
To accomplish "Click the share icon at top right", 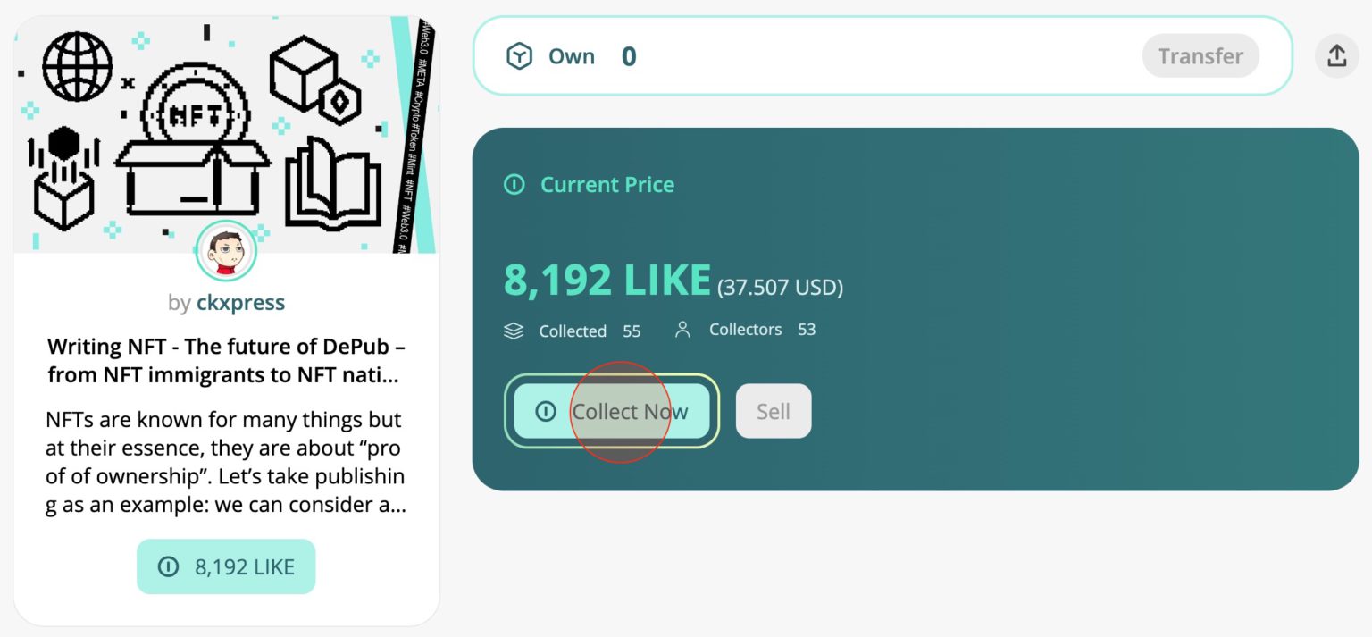I will point(1336,56).
